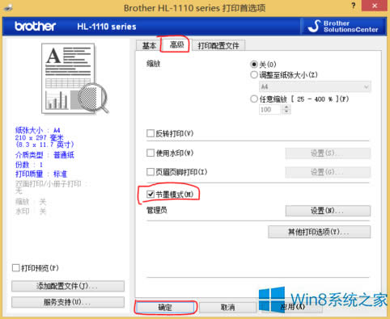
Task: Click the 打印质量 : 标准 summary text
Action: coord(41,174)
